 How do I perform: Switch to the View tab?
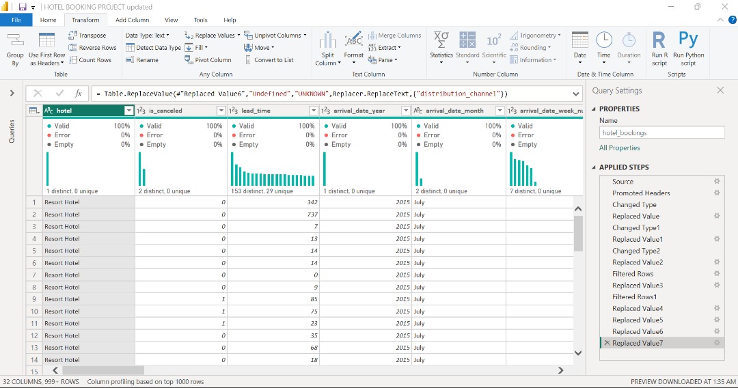click(172, 20)
